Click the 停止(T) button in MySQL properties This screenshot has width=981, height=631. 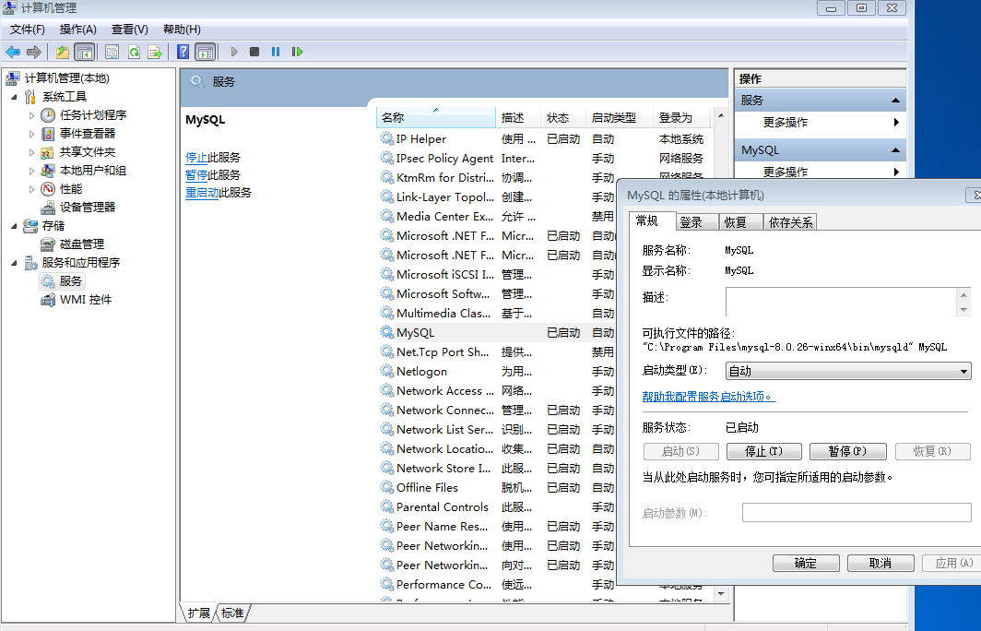click(764, 451)
